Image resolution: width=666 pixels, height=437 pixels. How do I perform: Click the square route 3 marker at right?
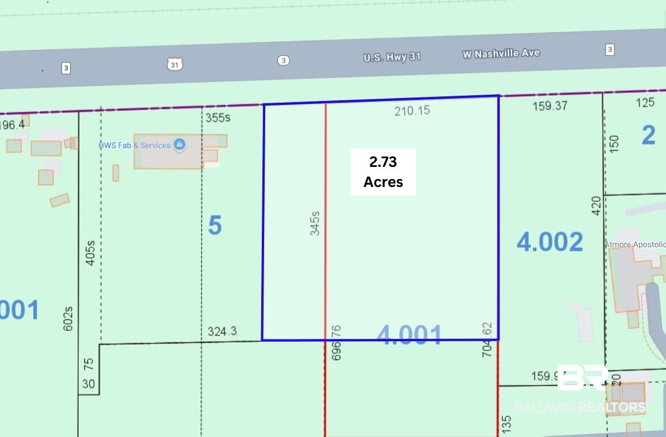click(610, 50)
